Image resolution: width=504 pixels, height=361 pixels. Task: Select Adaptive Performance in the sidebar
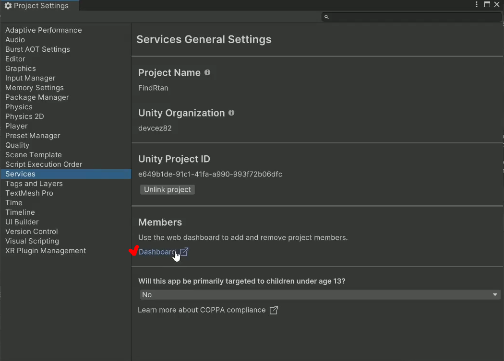[x=44, y=30]
